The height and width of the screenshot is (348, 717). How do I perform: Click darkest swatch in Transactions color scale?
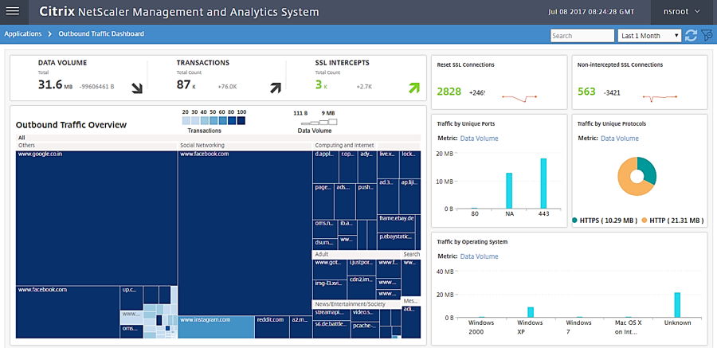coord(241,121)
